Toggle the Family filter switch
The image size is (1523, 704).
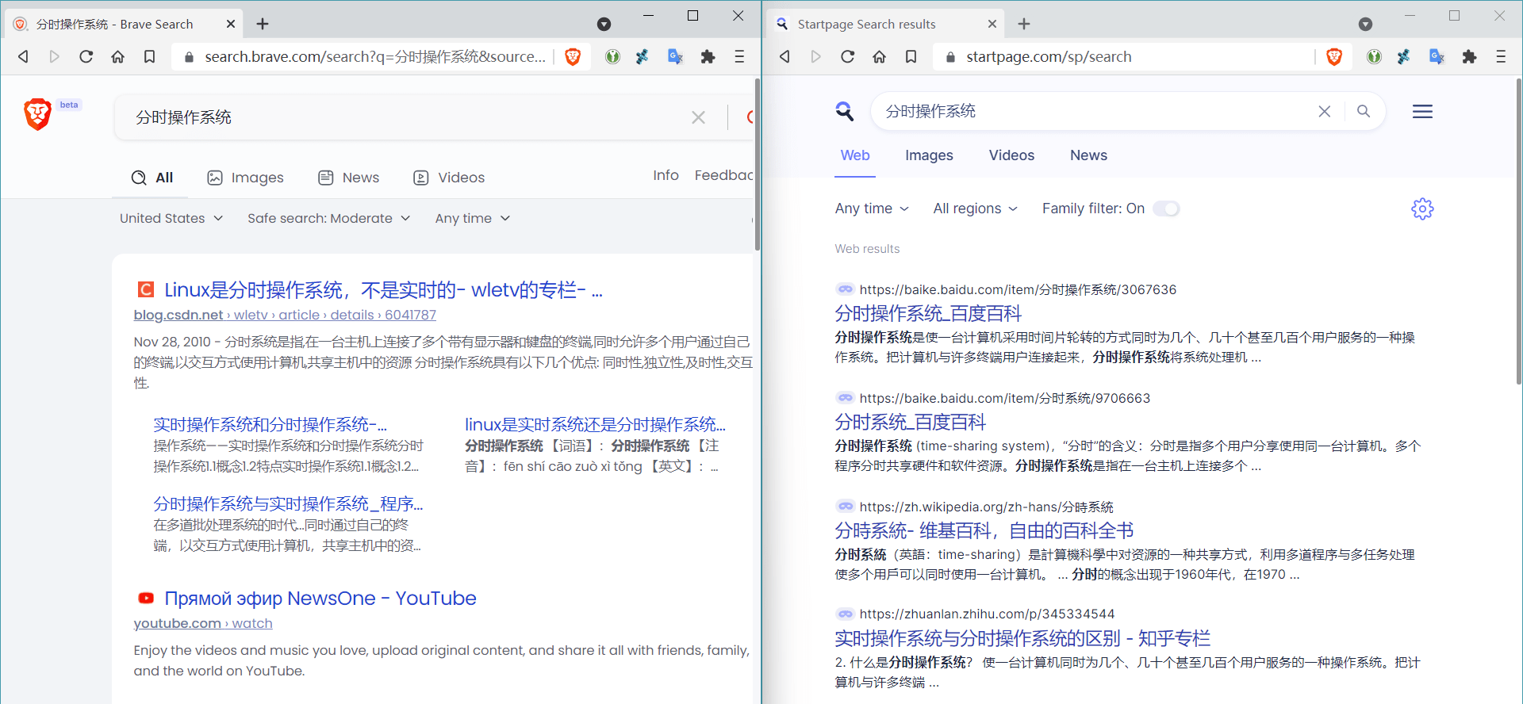(1166, 209)
